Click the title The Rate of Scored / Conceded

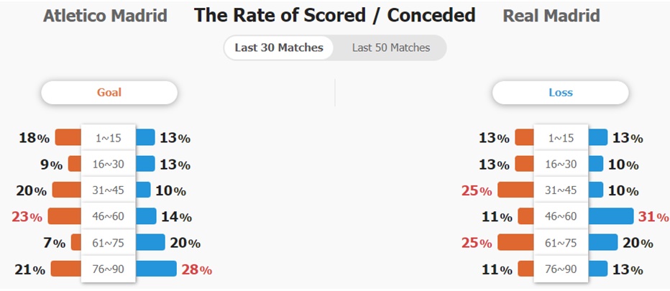[335, 15]
